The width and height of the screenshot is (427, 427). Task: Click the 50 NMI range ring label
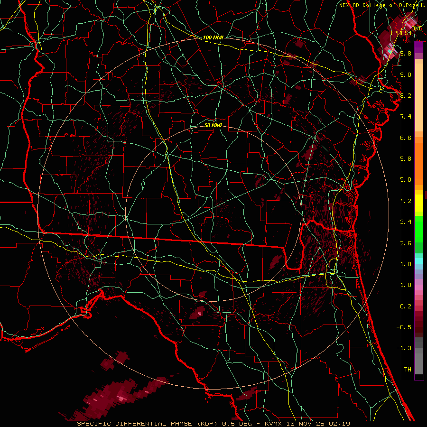pos(213,125)
